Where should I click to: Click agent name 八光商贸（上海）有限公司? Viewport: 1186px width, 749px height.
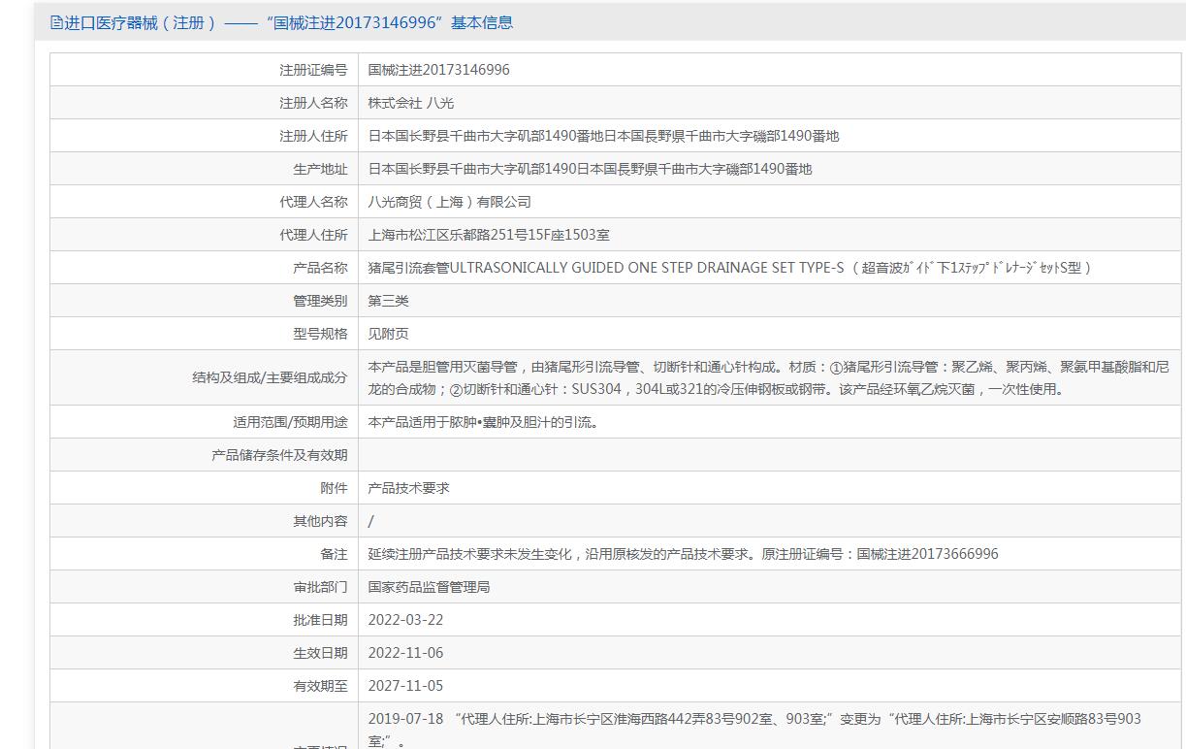coord(449,202)
